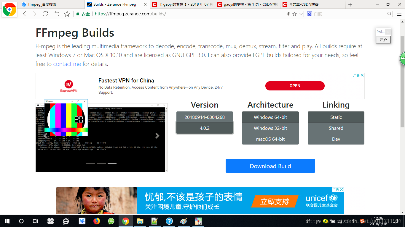Switch to gaoyi的专栏 第1页 tab
Screen dimensions: 405x227
(x=247, y=4)
